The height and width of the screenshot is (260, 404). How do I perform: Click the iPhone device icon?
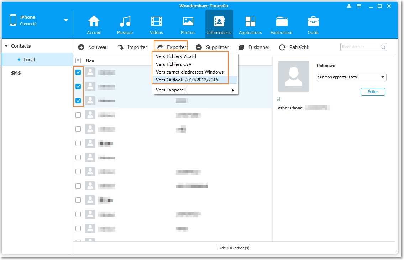click(13, 20)
